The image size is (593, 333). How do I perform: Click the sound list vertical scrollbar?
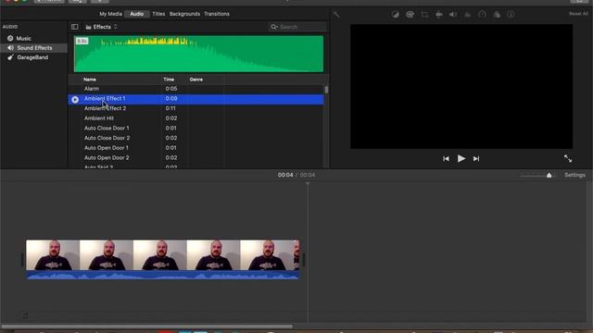click(x=326, y=90)
